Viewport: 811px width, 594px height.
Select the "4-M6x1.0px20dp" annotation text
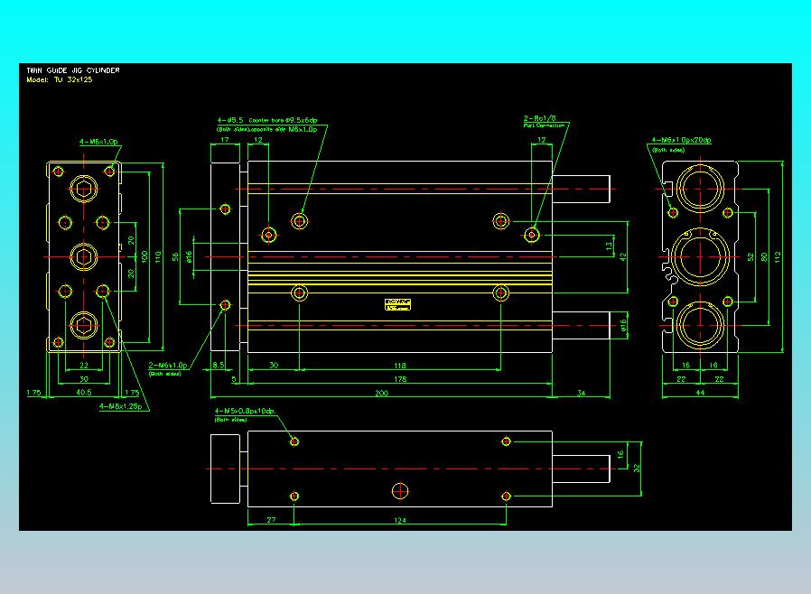pos(681,140)
